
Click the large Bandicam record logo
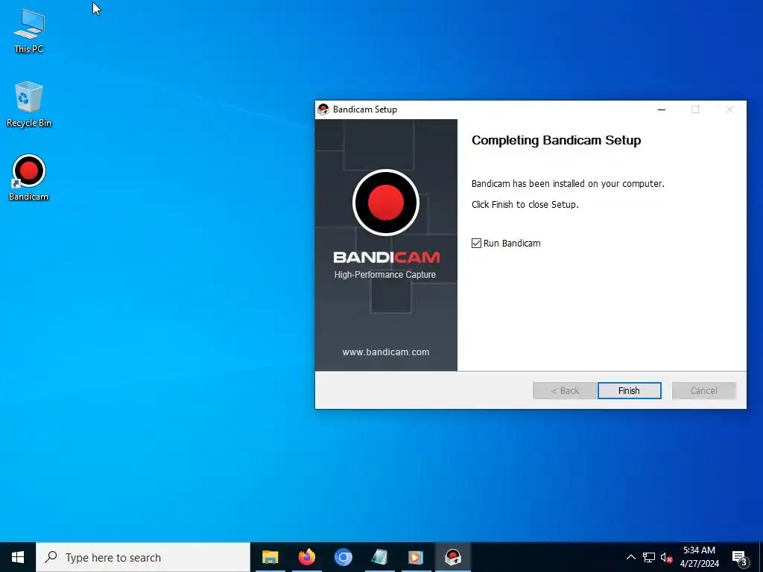(x=386, y=203)
